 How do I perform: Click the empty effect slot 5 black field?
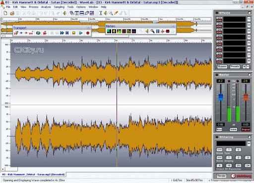[235, 43]
